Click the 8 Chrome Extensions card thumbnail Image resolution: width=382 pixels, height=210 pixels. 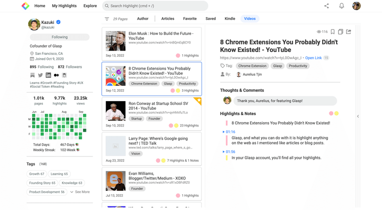pyautogui.click(x=116, y=76)
